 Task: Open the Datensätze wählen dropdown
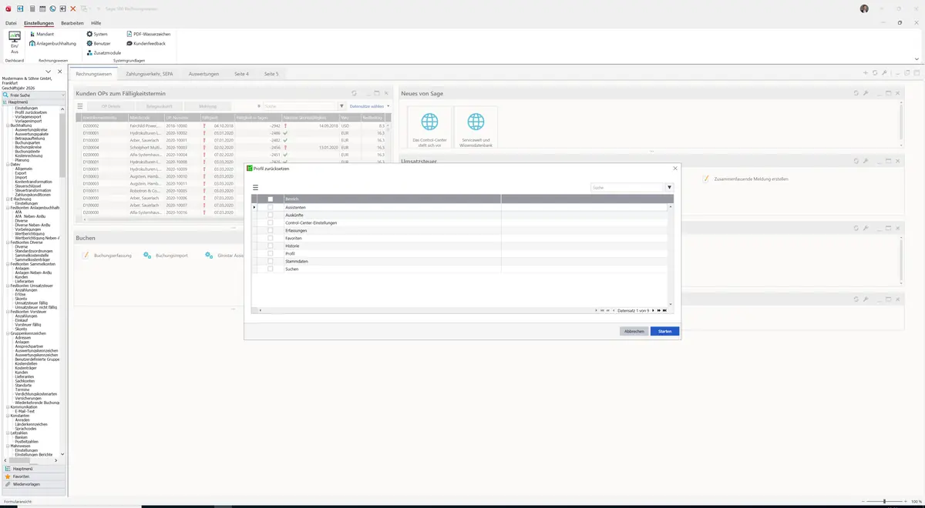pyautogui.click(x=370, y=106)
